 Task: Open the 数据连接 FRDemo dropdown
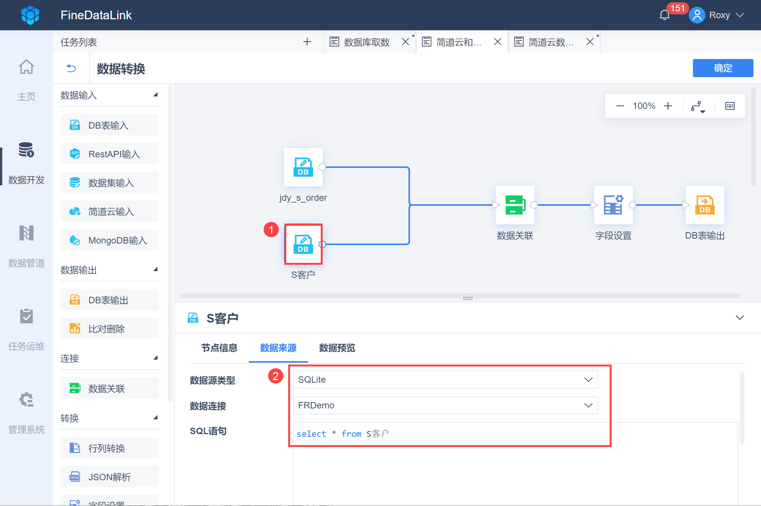445,405
